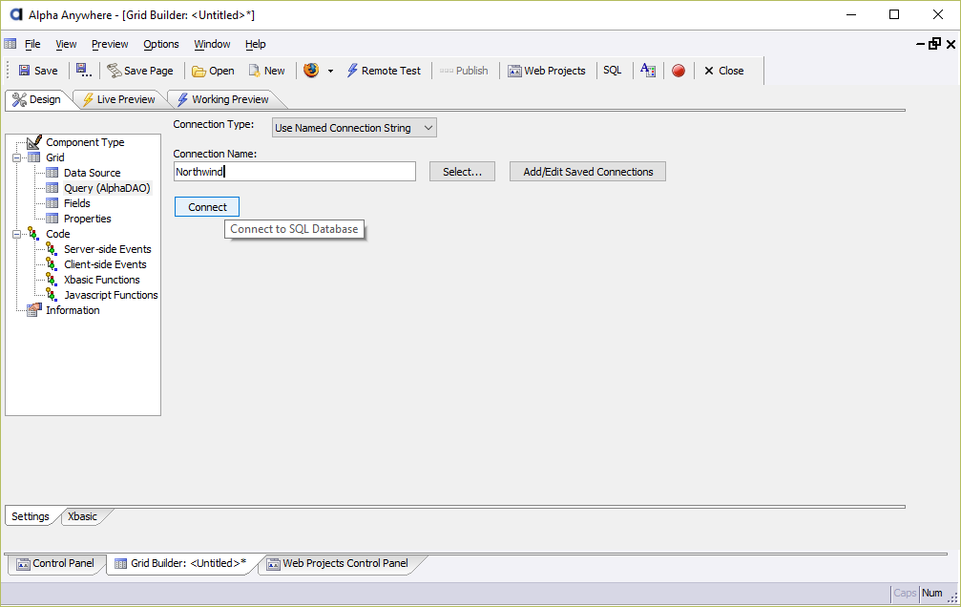Select Javascript Functions tree item
The image size is (961, 607).
point(111,295)
